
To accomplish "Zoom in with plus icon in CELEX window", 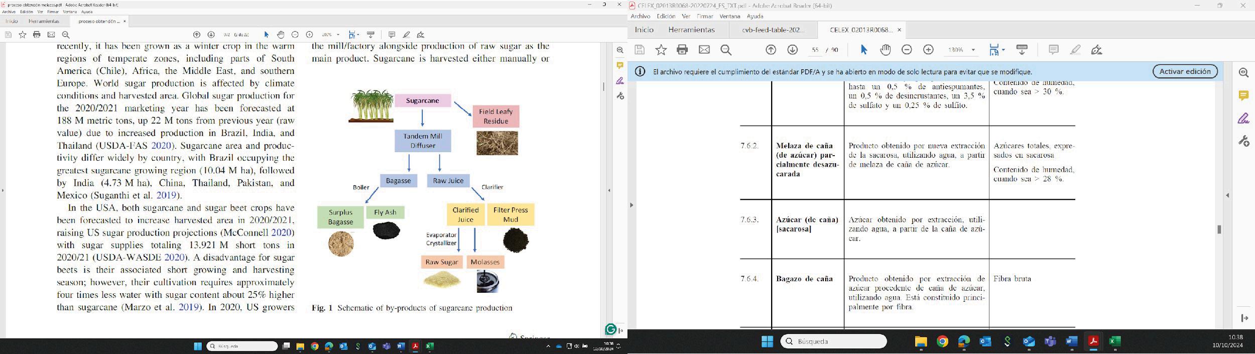I will click(x=929, y=50).
